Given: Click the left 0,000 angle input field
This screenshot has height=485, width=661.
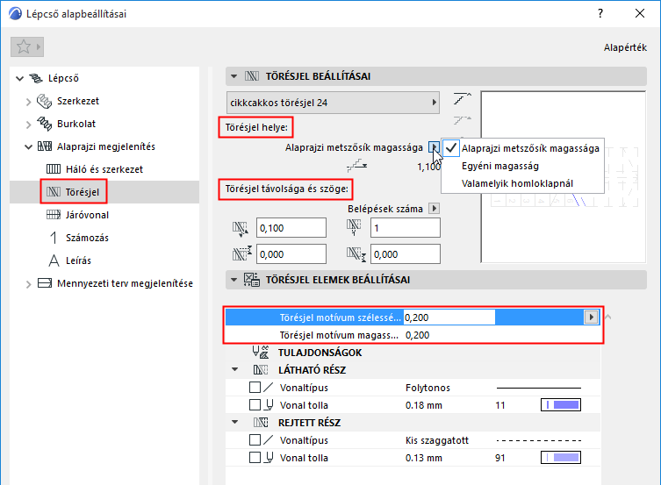Looking at the screenshot, I should tap(291, 253).
